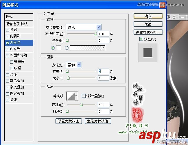Click the 取消 (Cancel) button

pos(148,24)
